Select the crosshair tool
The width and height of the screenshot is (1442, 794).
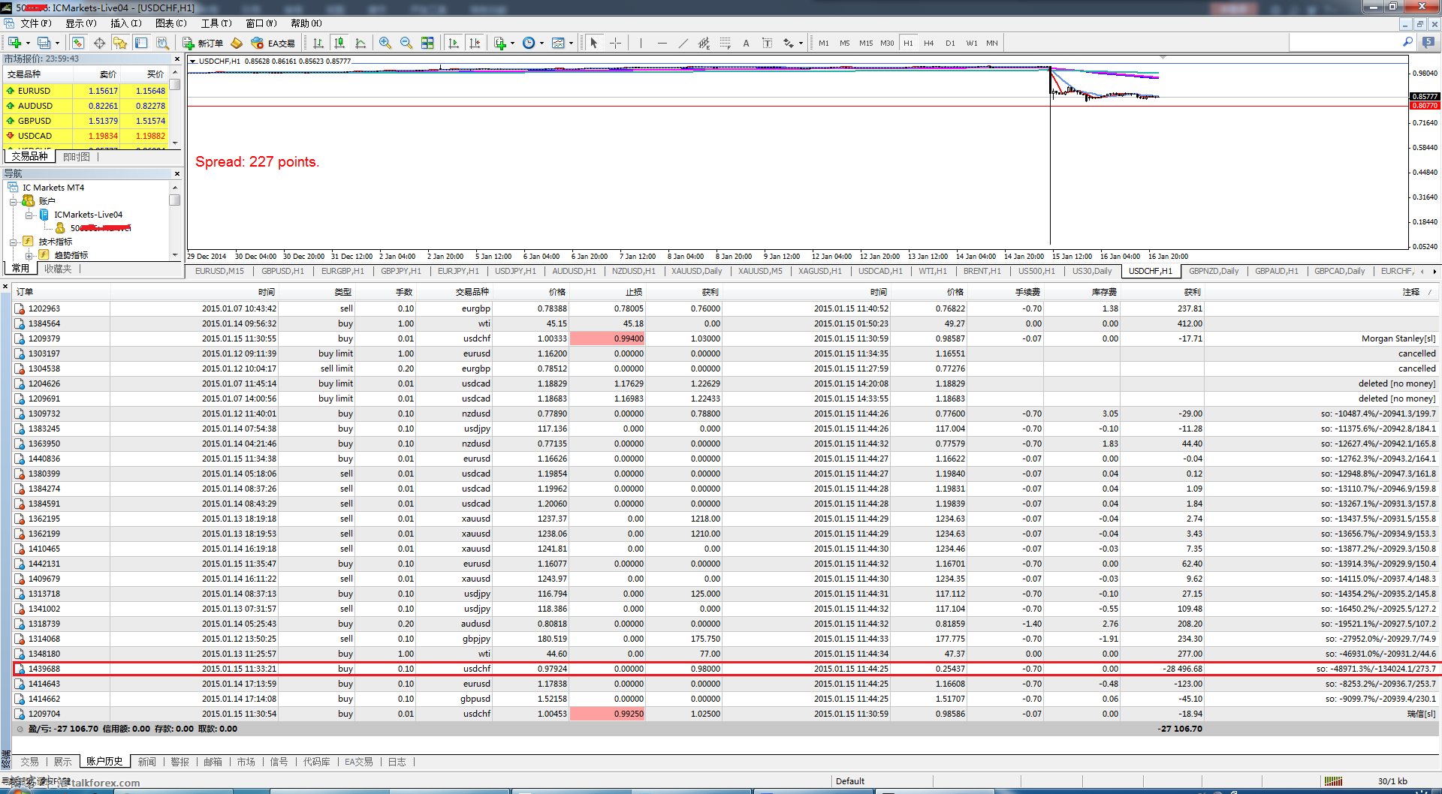615,43
